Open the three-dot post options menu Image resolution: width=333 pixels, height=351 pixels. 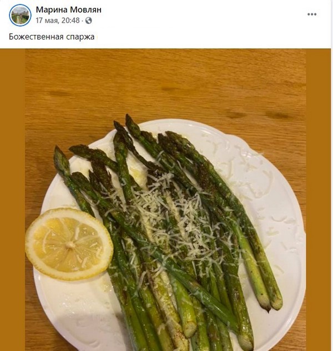point(312,14)
